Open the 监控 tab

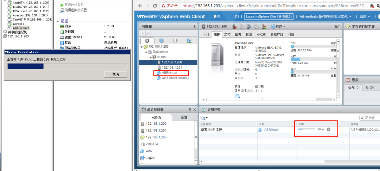tap(227, 34)
